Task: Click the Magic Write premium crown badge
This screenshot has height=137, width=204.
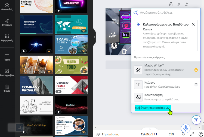Action: [x=196, y=70]
